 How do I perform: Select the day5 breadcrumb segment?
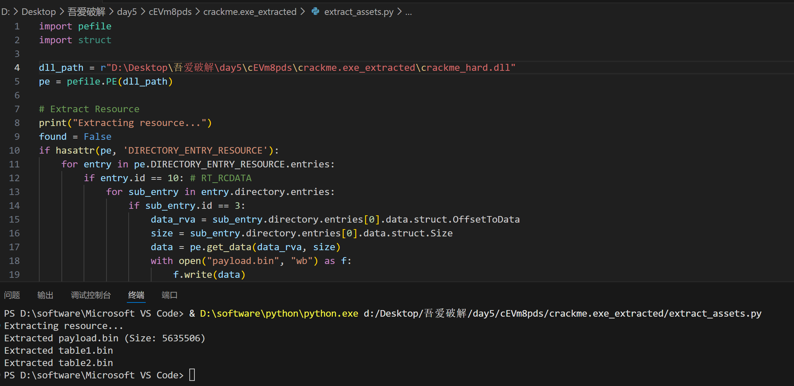click(x=127, y=12)
